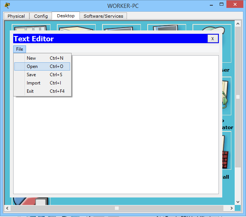Select the Desktop tab
Image resolution: width=246 pixels, height=217 pixels.
tap(66, 16)
